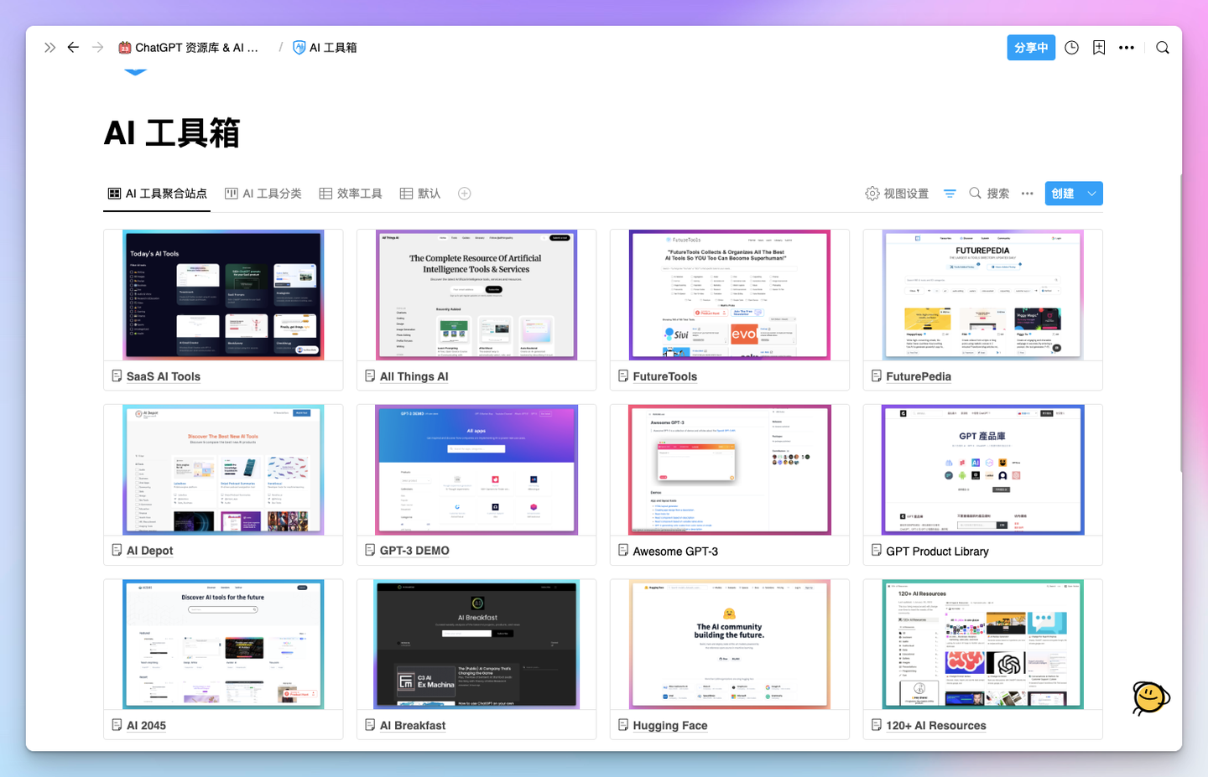1208x777 pixels.
Task: Click page icon beside All Things AI
Action: click(x=370, y=376)
